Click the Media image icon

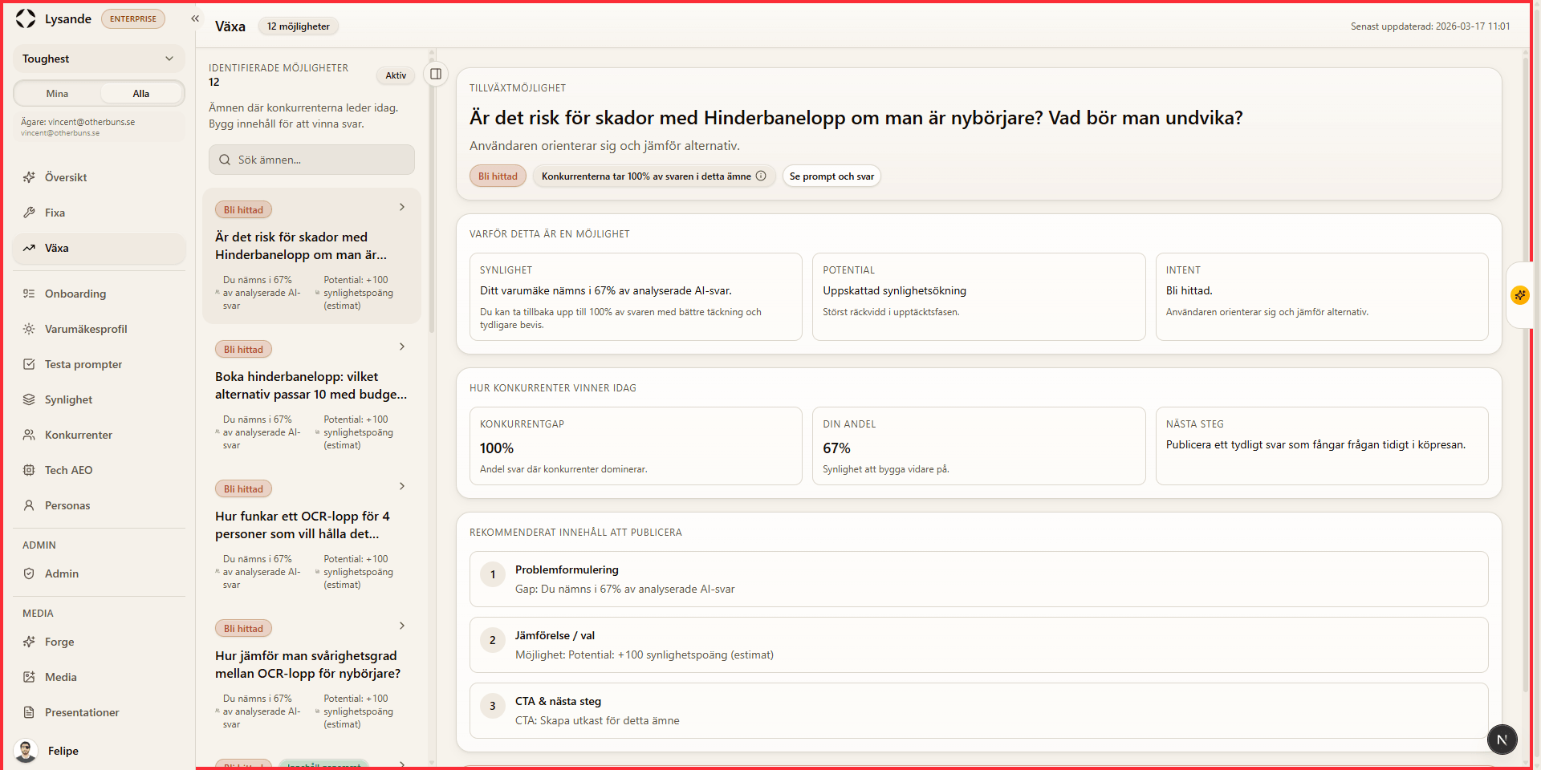29,677
